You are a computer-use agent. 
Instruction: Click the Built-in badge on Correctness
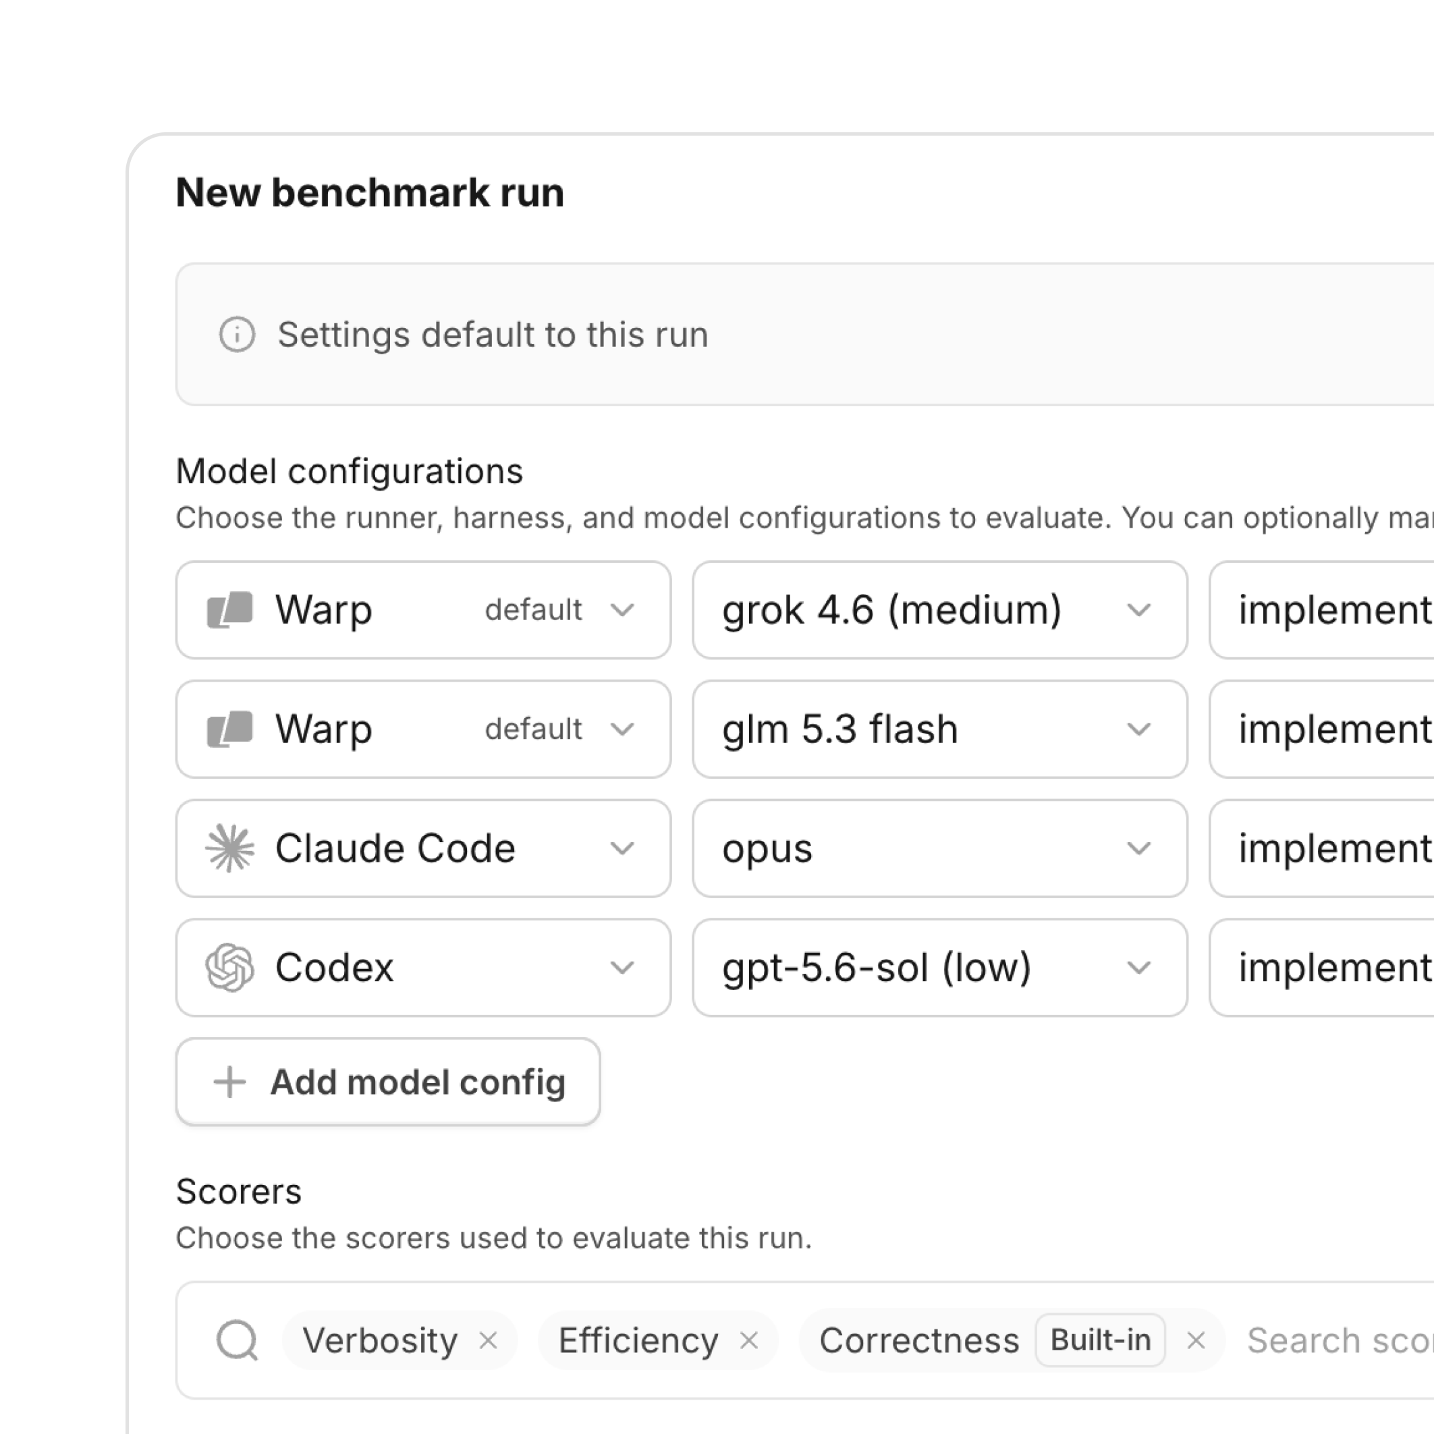[x=1100, y=1340]
